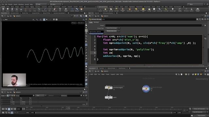Open the Key All Channels dropdown
Screen dimensions: 209x117
[x=200, y=112]
